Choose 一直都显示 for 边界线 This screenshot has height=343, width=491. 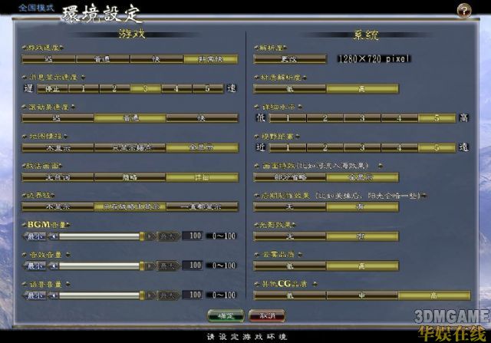(x=203, y=206)
